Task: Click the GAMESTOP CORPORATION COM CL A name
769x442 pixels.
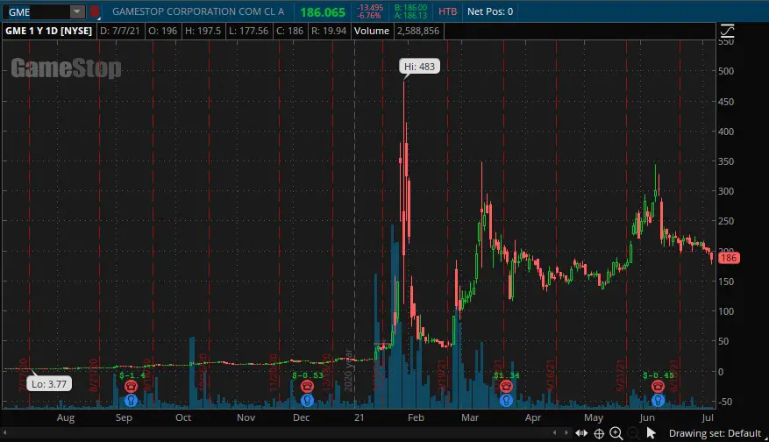Action: click(198, 11)
